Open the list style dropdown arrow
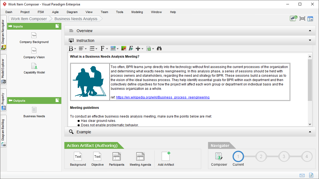This screenshot has height=179, width=319. pyautogui.click(x=96, y=49)
